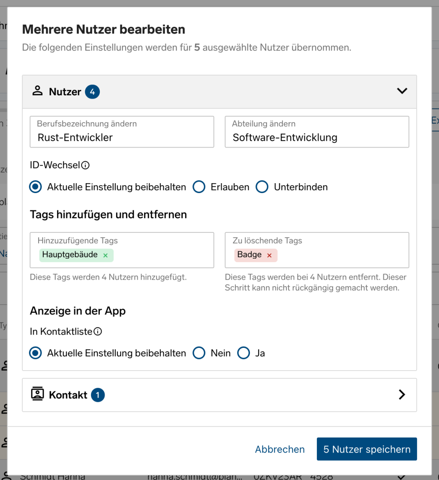Select Unterbinden for ID-Wechsel
The width and height of the screenshot is (439, 480).
tap(262, 187)
